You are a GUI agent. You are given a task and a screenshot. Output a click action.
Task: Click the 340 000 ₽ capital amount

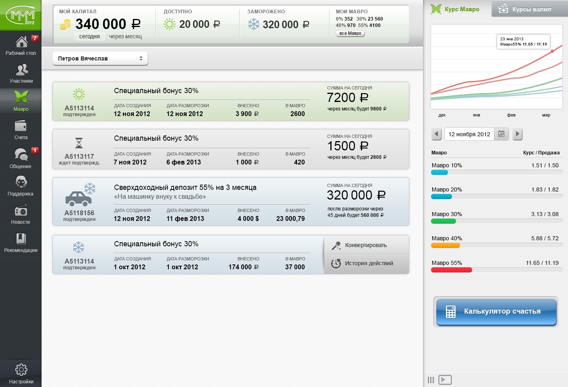(x=108, y=24)
